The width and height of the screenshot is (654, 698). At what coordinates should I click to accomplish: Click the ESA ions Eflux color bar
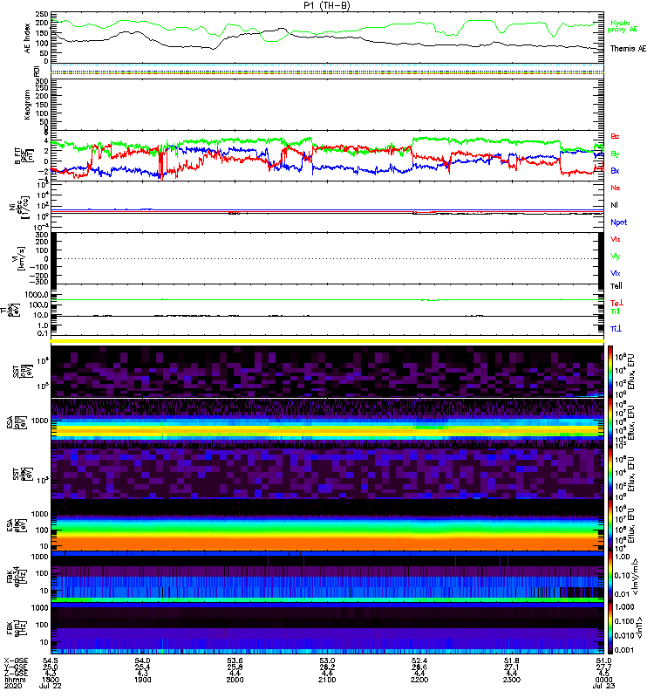(610, 422)
